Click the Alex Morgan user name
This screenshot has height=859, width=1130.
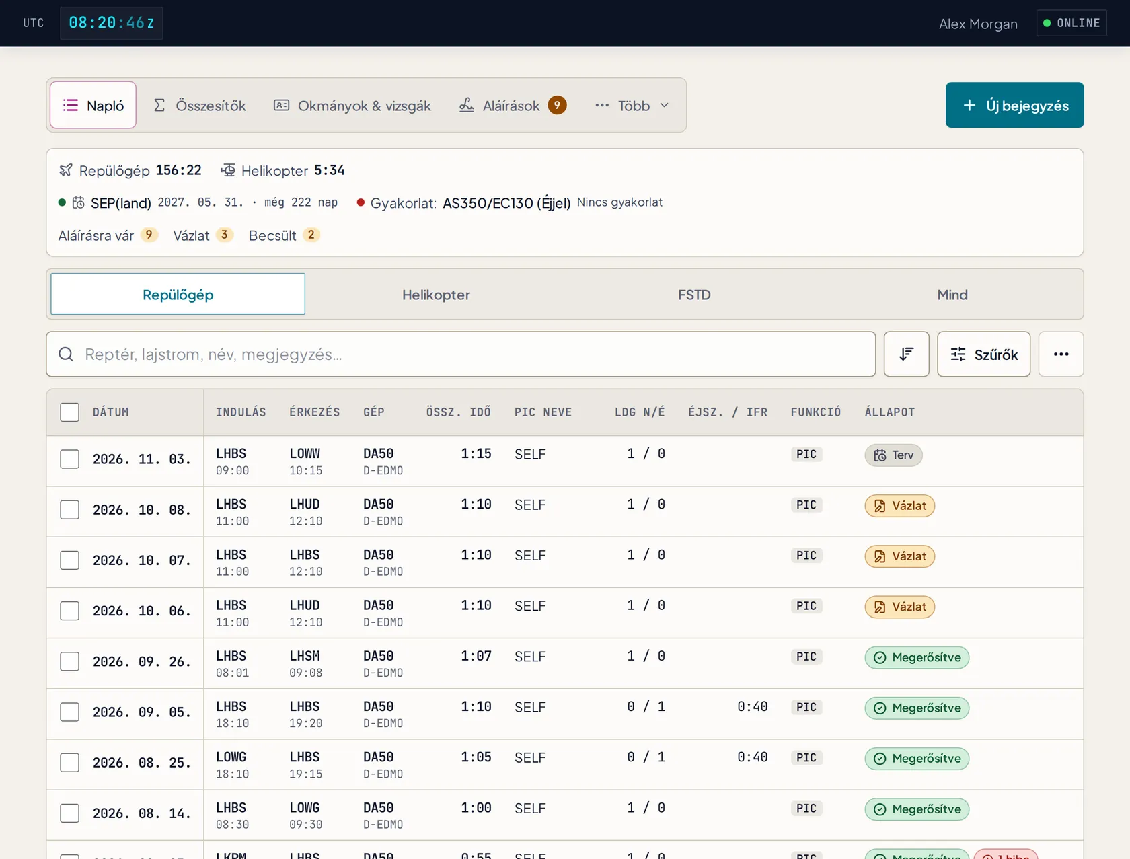pos(978,24)
